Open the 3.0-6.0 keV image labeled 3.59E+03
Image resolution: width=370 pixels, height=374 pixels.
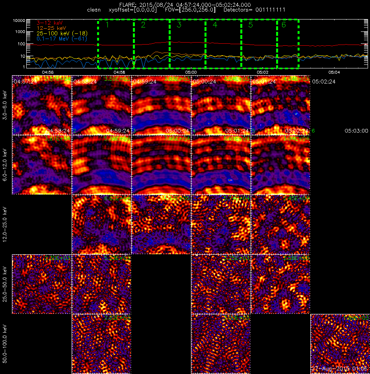[x=101, y=105]
